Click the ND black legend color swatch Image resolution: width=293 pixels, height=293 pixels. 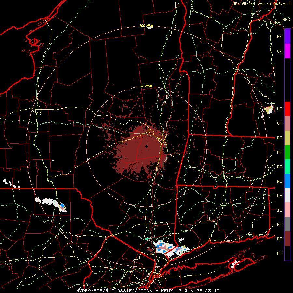click(x=287, y=253)
